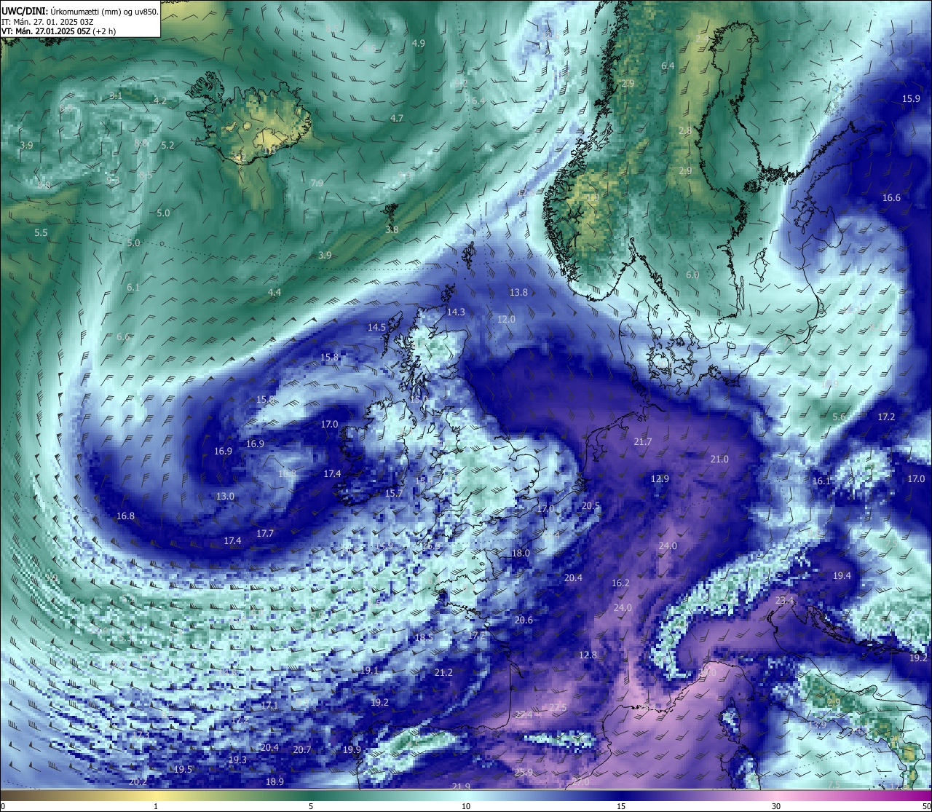The width and height of the screenshot is (932, 812).
Task: Click the 19.9 value near the bottom
Action: [x=352, y=749]
